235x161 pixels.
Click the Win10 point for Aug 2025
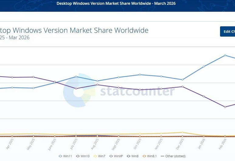(x=97, y=84)
